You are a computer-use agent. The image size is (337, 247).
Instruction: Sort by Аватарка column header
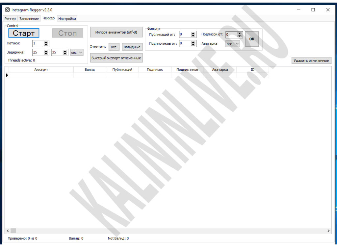coord(220,70)
